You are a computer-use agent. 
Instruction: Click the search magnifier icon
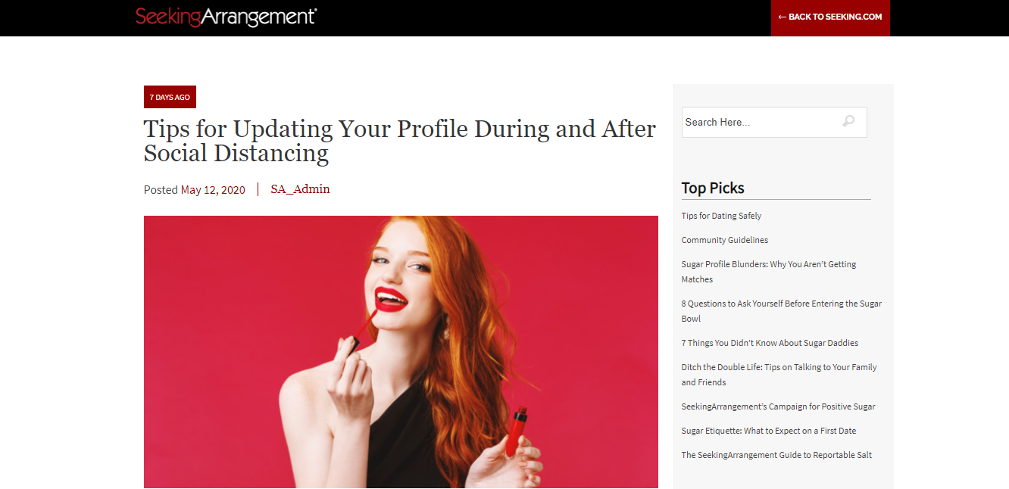pyautogui.click(x=848, y=121)
